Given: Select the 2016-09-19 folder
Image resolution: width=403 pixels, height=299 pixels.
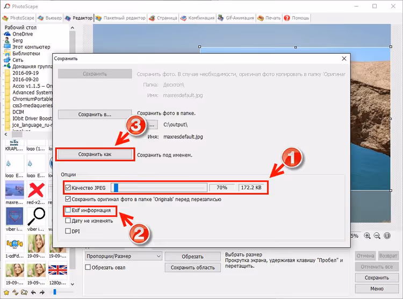Looking at the screenshot, I should 25,73.
